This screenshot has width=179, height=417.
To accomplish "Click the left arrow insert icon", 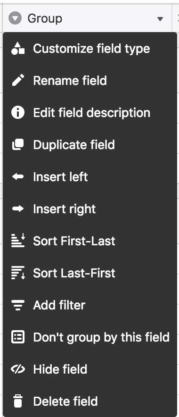I will pyautogui.click(x=18, y=177).
